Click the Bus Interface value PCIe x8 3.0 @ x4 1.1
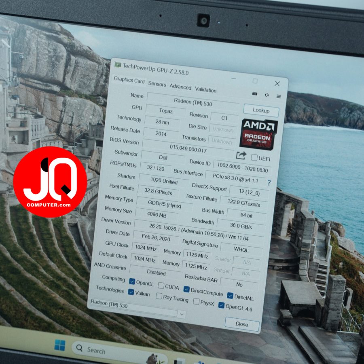The image size is (364, 364). (235, 178)
